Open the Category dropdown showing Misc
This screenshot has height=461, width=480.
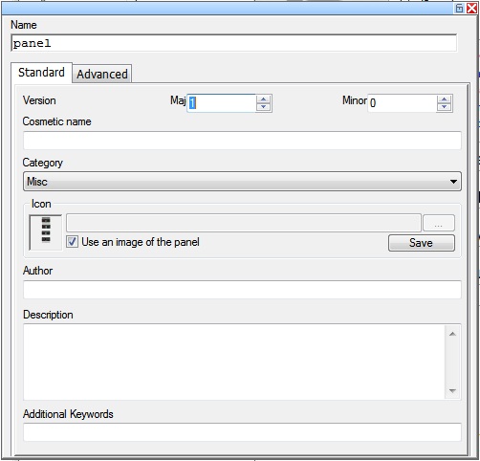pos(242,182)
